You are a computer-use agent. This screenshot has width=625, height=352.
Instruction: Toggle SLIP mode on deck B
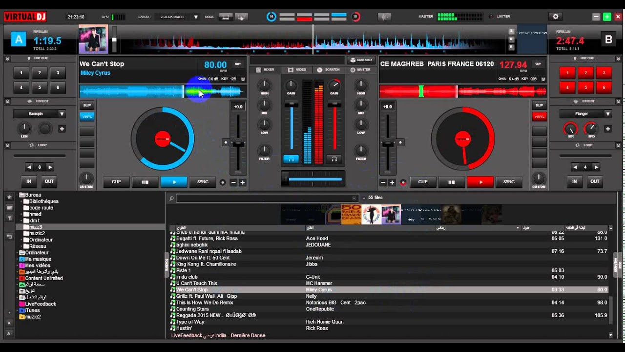(x=539, y=105)
